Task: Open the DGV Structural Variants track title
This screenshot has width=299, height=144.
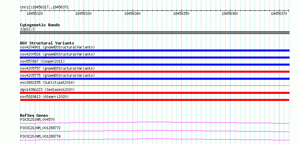Action: [x=47, y=43]
